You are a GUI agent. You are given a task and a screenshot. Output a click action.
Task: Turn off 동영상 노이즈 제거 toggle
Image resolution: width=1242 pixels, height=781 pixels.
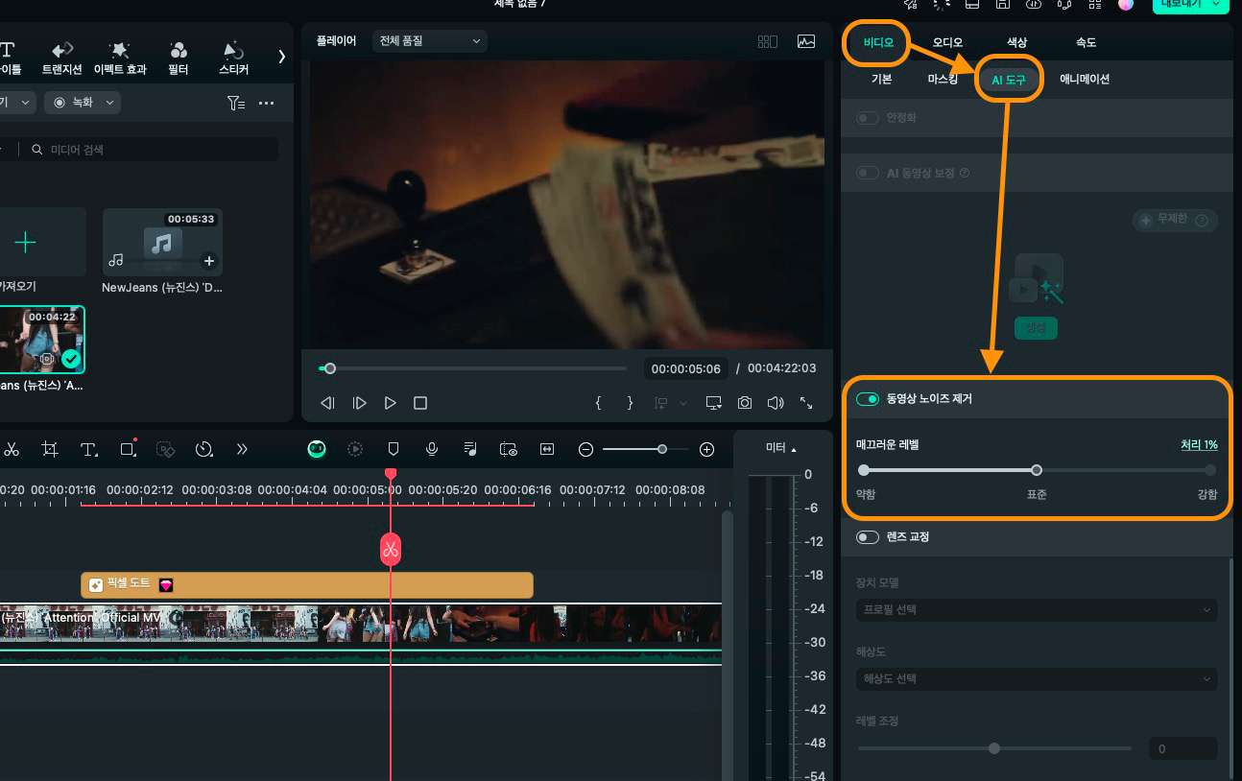coord(868,398)
